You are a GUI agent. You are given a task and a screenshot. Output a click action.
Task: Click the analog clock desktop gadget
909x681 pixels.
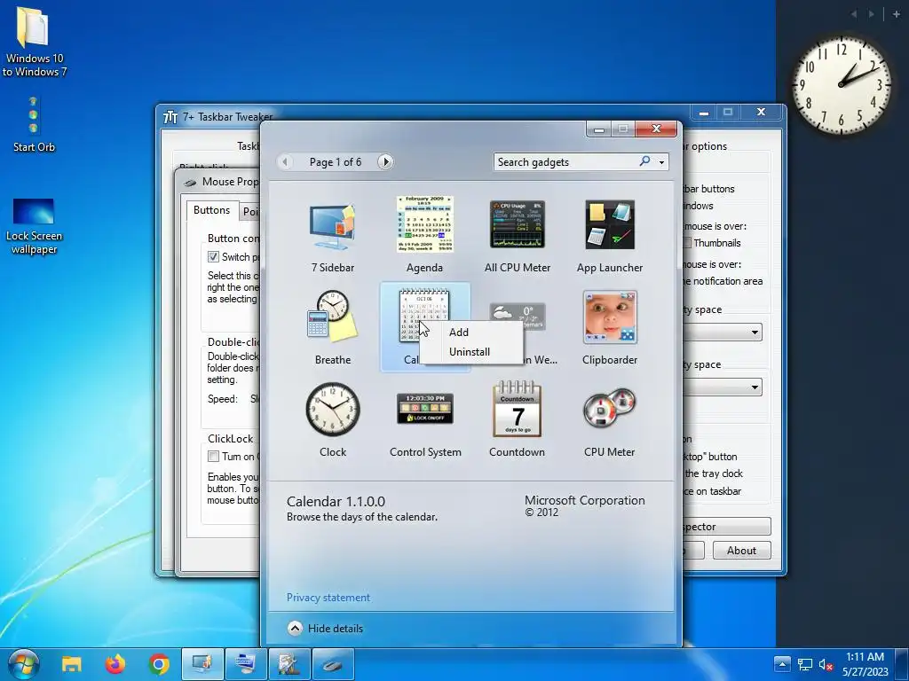click(x=842, y=84)
